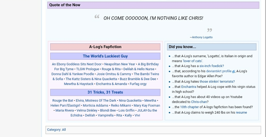Image resolution: width=266 pixels, height=137 pixels.
Task: Click the external link icon after deviantArt profile
Action: pyautogui.click(x=233, y=71)
